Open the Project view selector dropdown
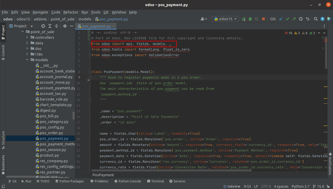The image size is (333, 189). pyautogui.click(x=21, y=26)
